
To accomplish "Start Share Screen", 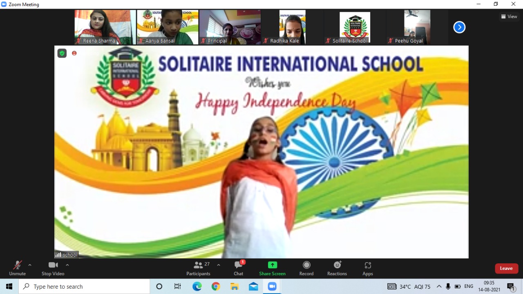I will pos(272,268).
